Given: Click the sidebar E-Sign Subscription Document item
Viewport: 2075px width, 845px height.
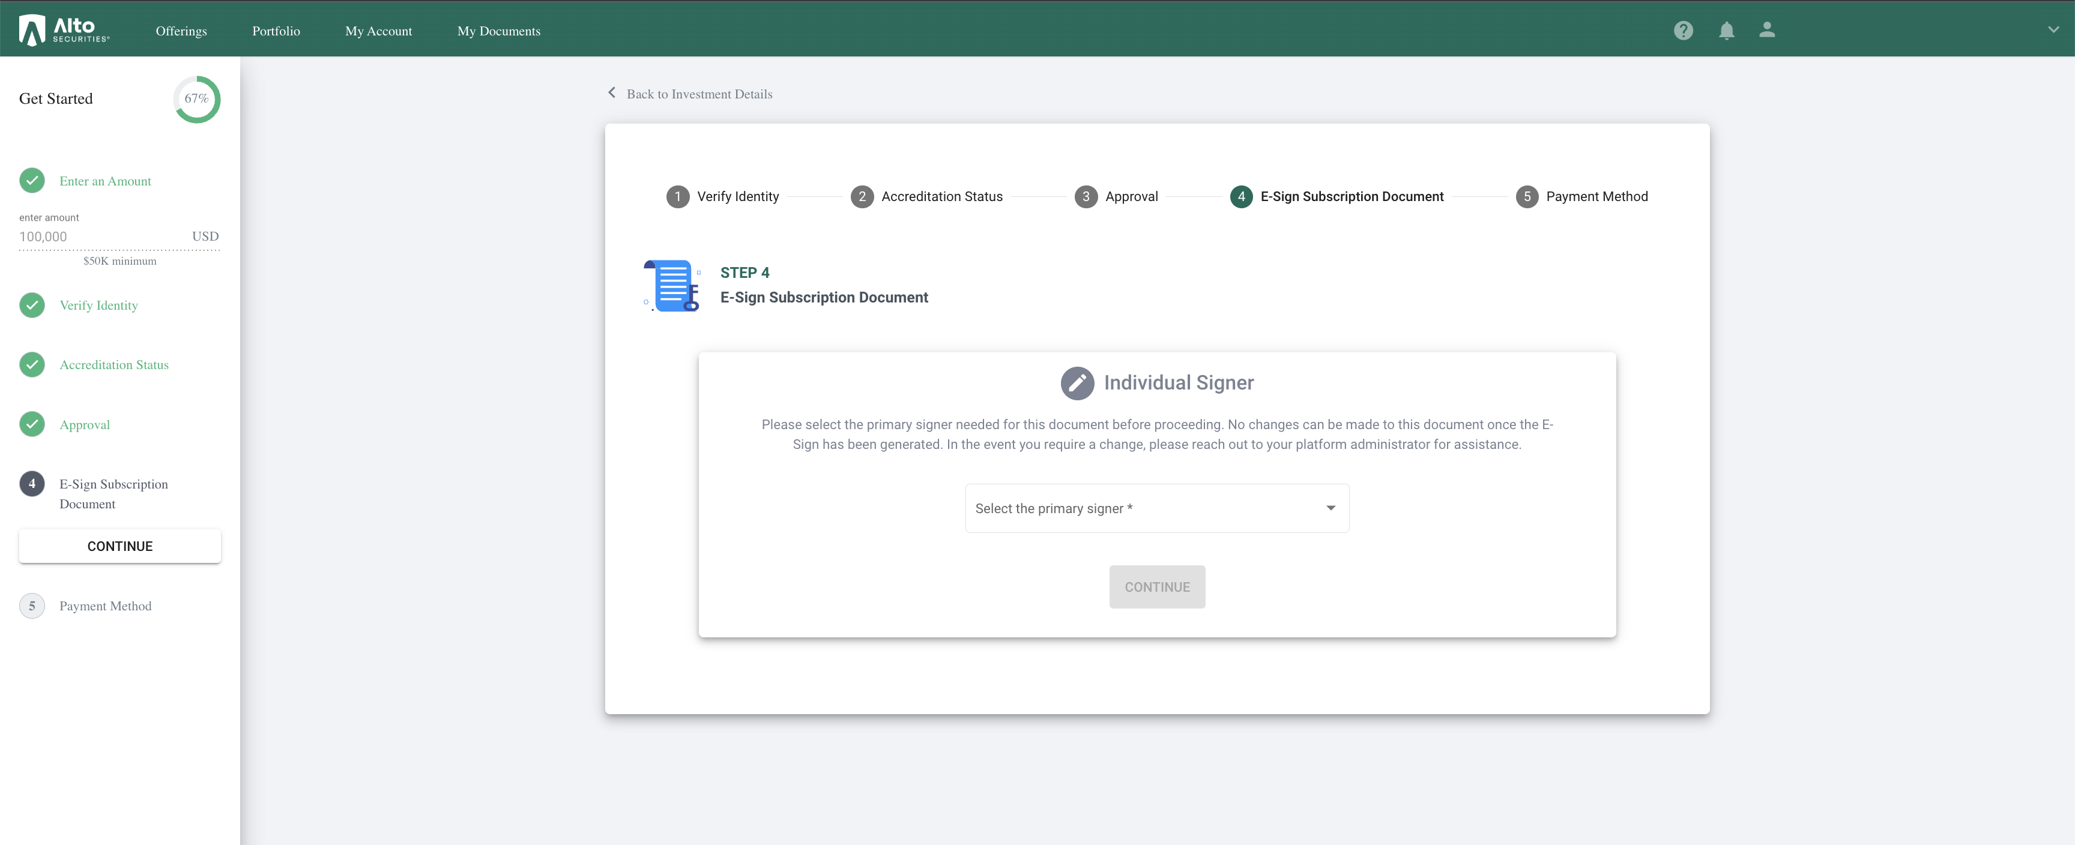Looking at the screenshot, I should tap(113, 494).
